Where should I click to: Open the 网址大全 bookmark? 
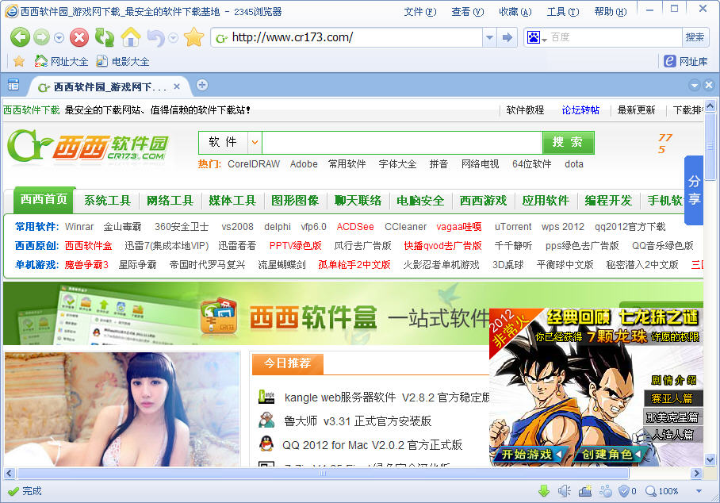[60, 61]
